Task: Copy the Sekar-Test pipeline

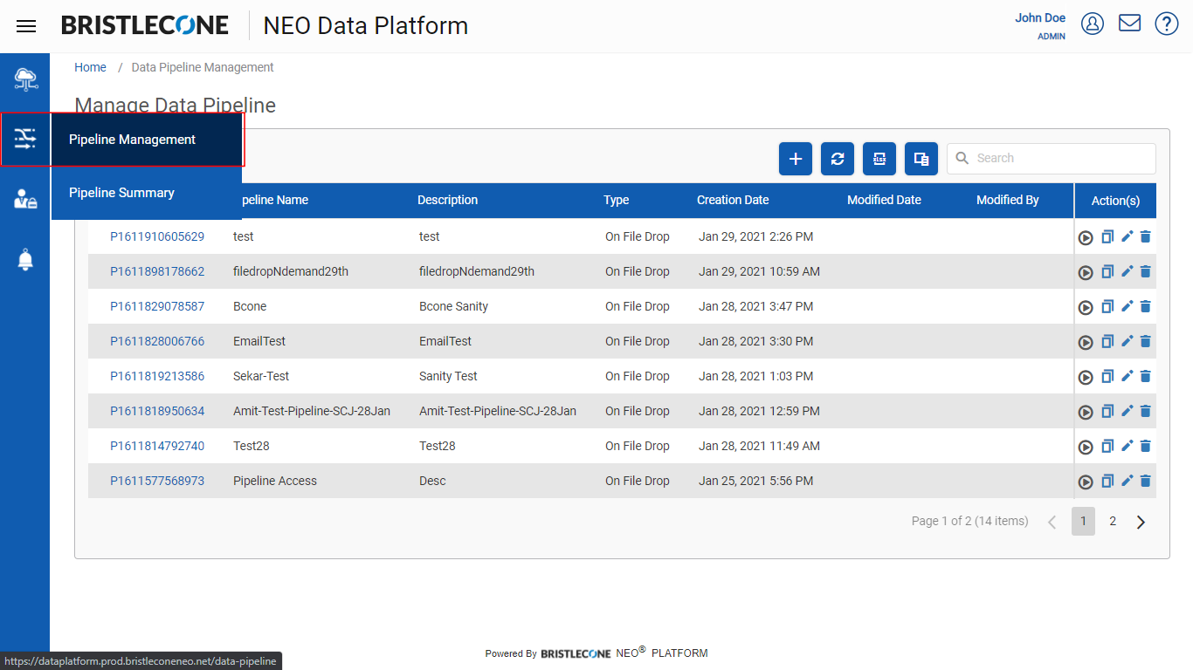Action: pyautogui.click(x=1107, y=376)
